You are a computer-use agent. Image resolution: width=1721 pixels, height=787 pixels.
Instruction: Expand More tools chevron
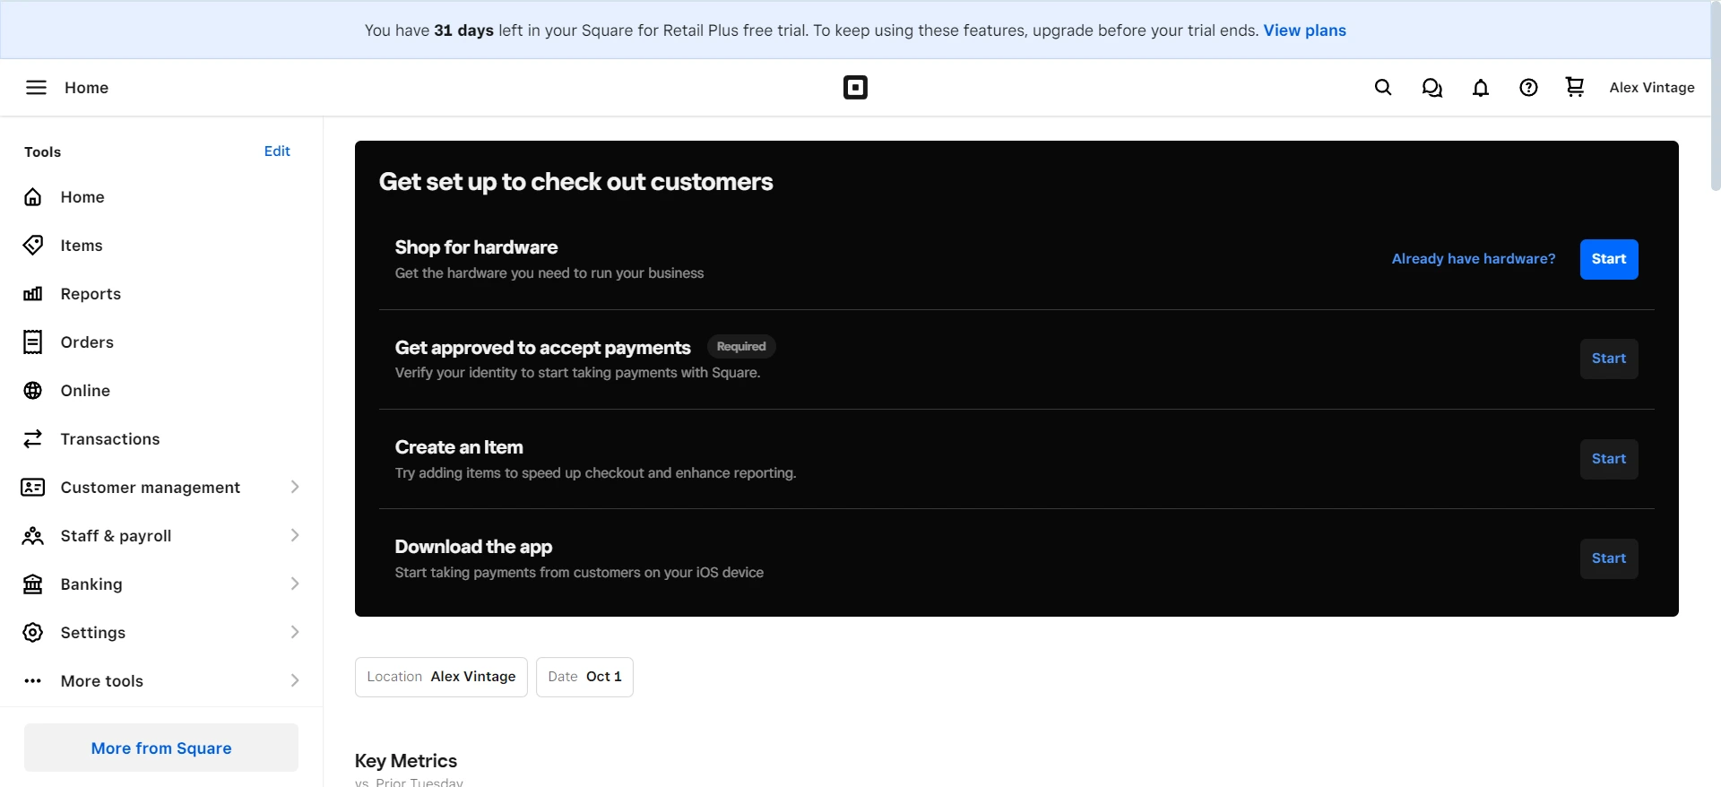[295, 680]
